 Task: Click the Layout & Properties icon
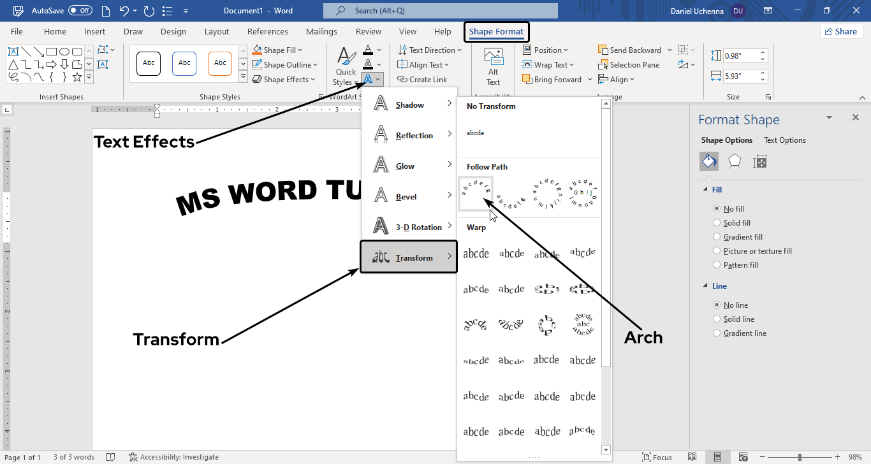(x=759, y=161)
